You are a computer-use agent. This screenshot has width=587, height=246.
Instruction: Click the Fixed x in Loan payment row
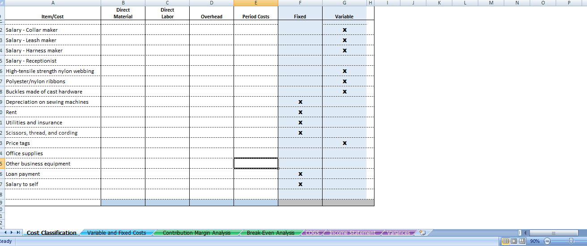click(x=300, y=174)
